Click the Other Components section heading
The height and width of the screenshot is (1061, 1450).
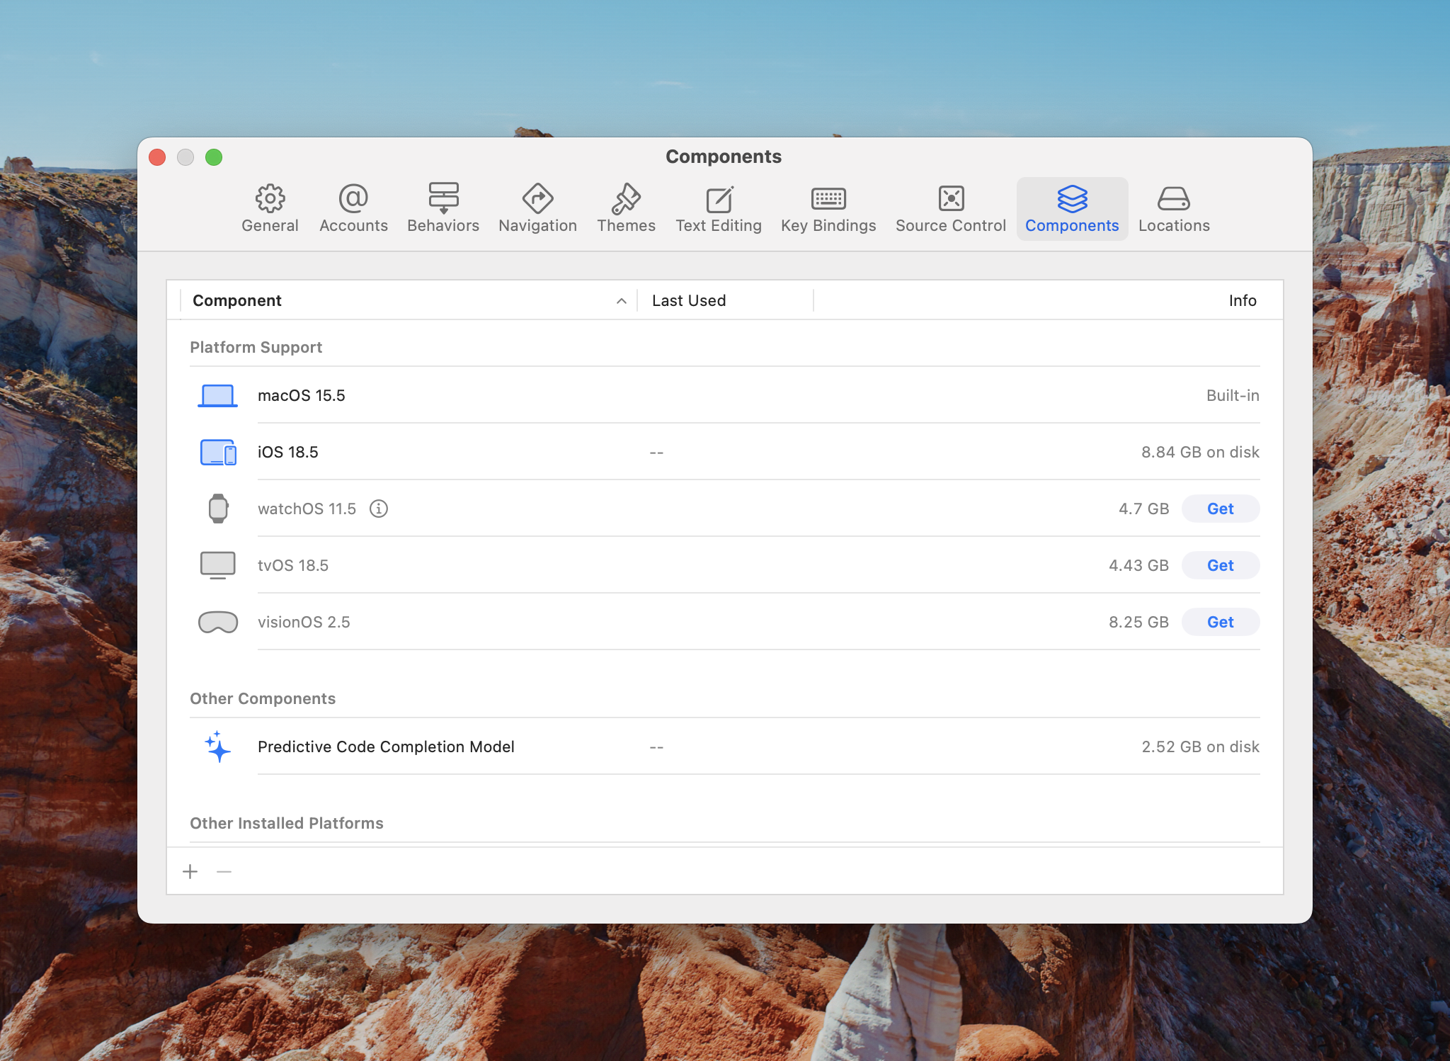coord(263,698)
